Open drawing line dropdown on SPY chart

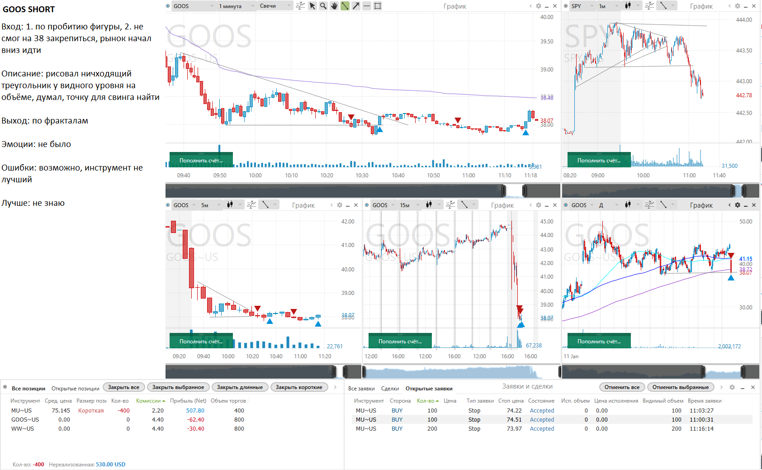(667, 6)
